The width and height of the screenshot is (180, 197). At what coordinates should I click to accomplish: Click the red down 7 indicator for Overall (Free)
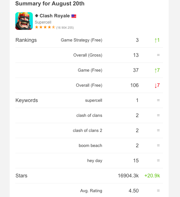pyautogui.click(x=157, y=86)
